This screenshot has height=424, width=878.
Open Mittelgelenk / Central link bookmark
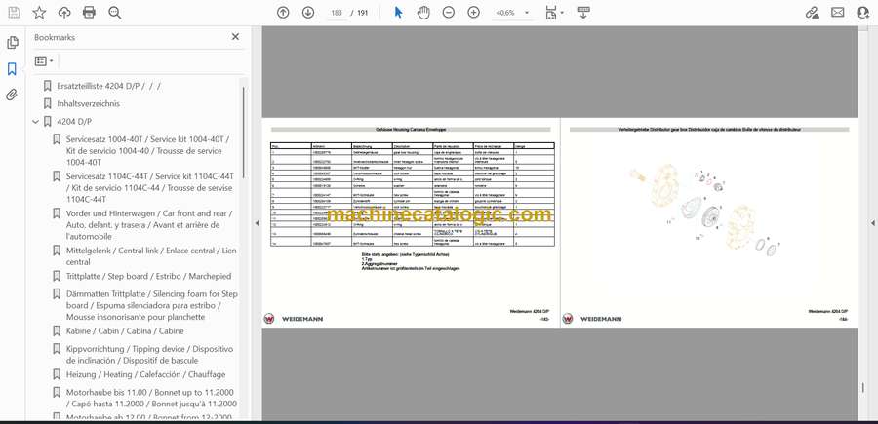click(x=151, y=256)
